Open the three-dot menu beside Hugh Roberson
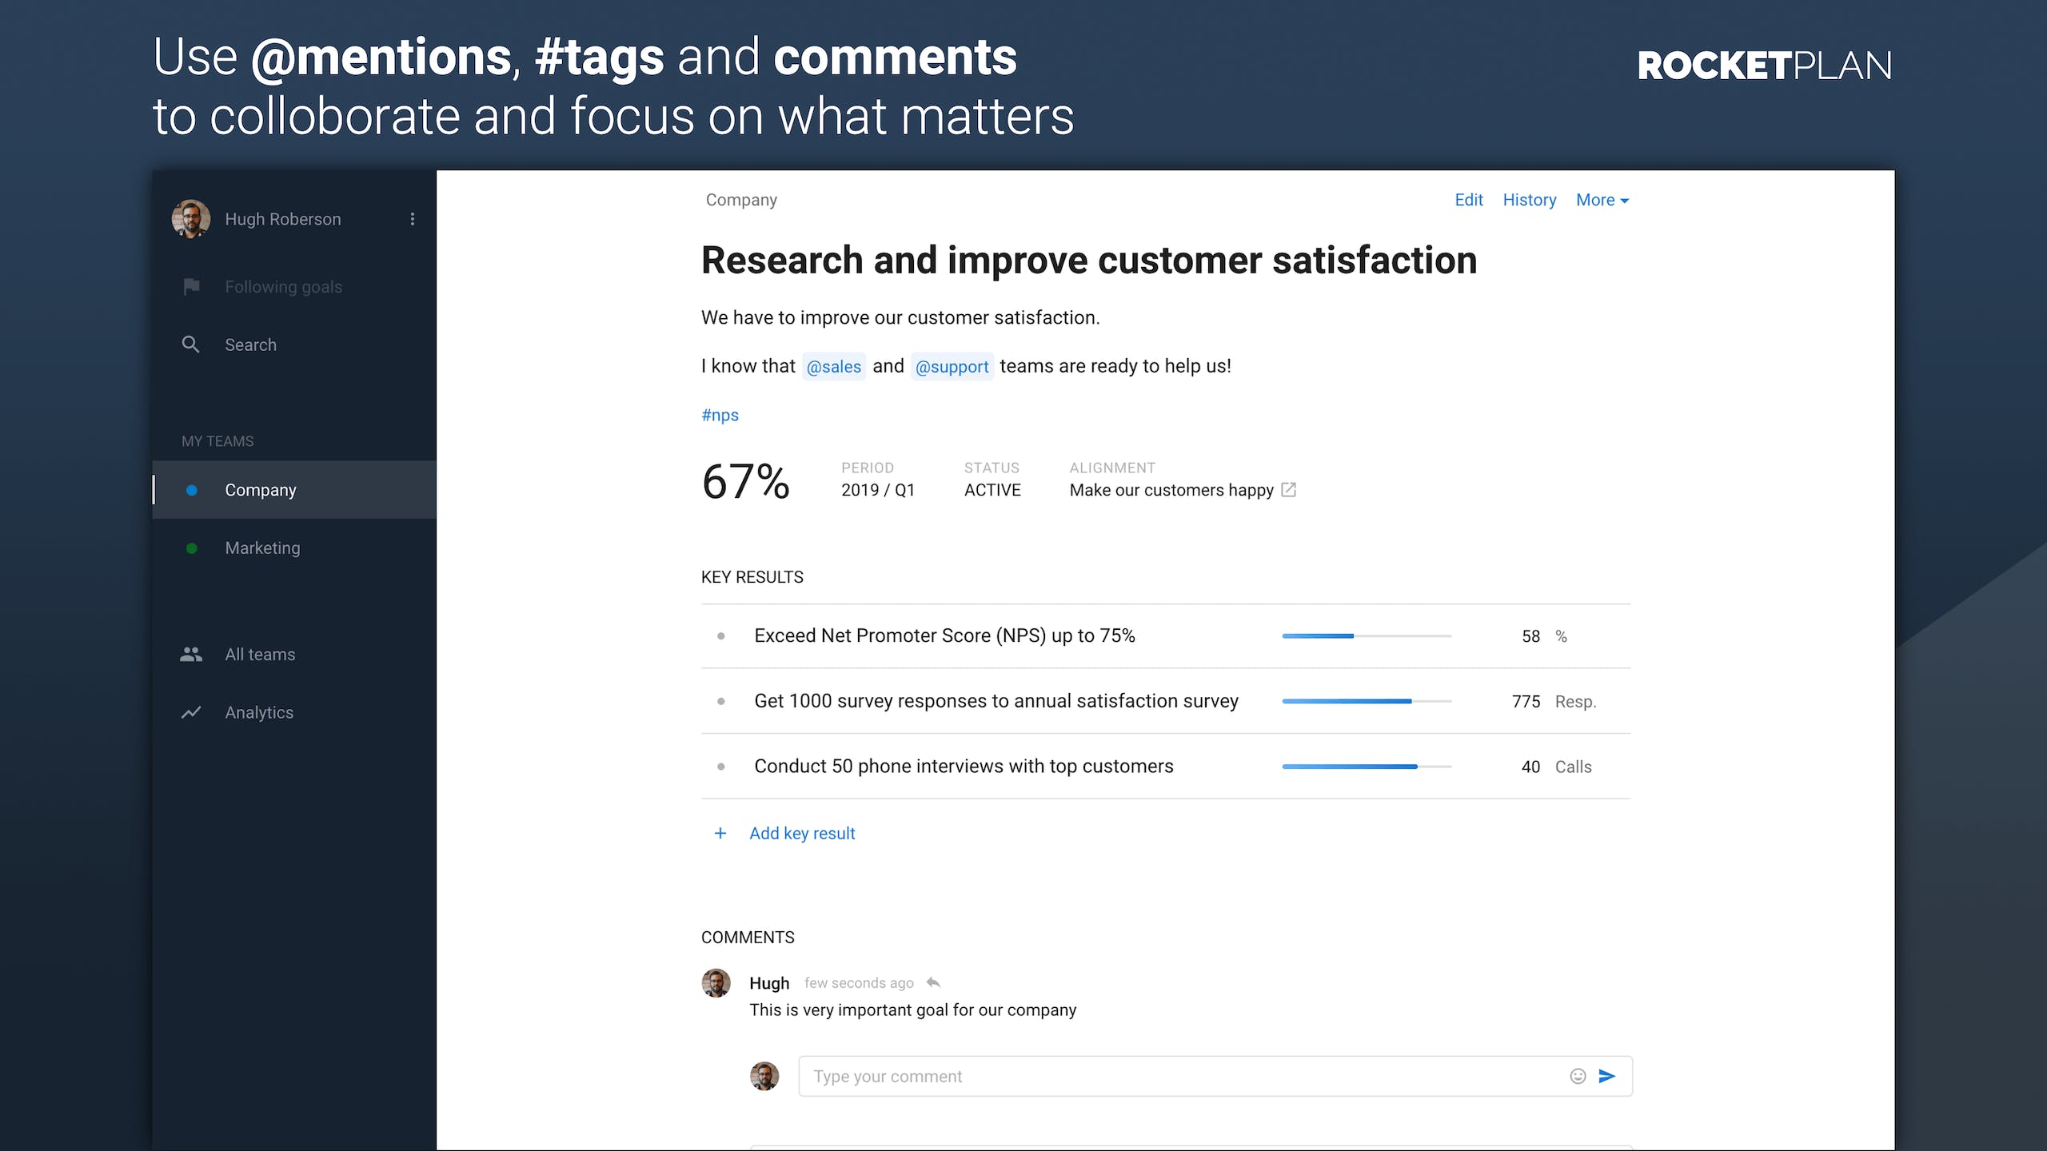Image resolution: width=2047 pixels, height=1151 pixels. (x=413, y=219)
